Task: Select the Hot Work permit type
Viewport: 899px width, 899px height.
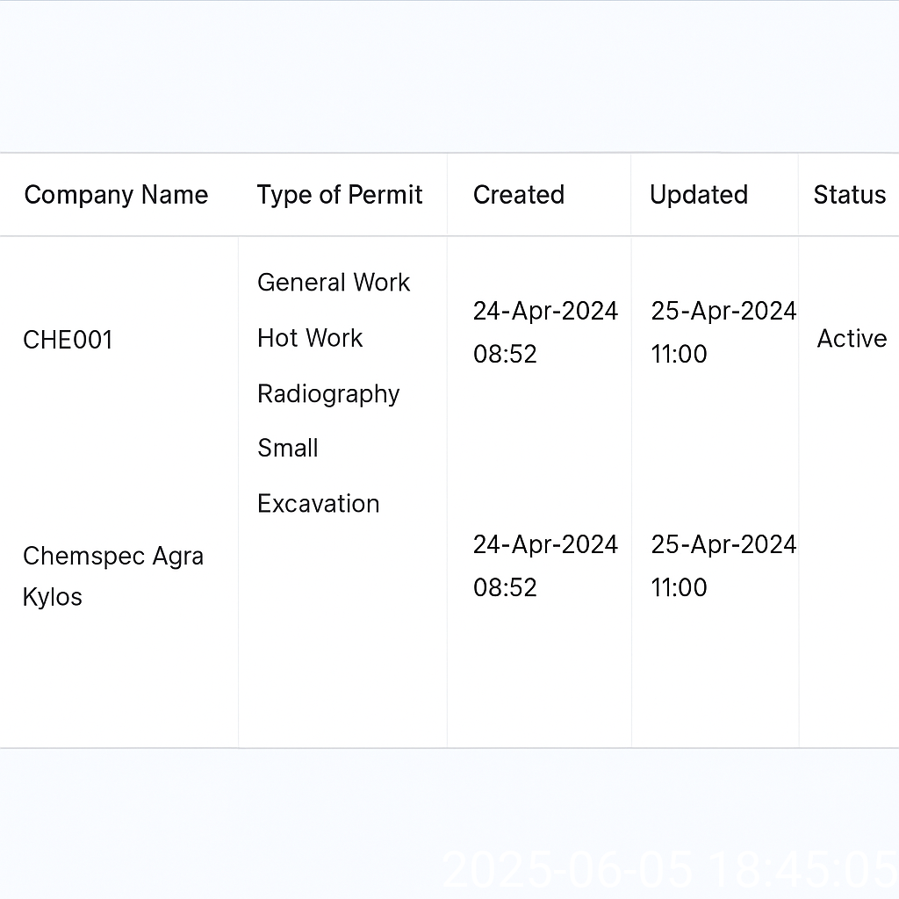Action: click(310, 338)
